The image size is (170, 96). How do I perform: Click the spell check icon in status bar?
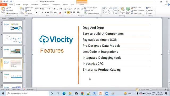(x=24, y=90)
